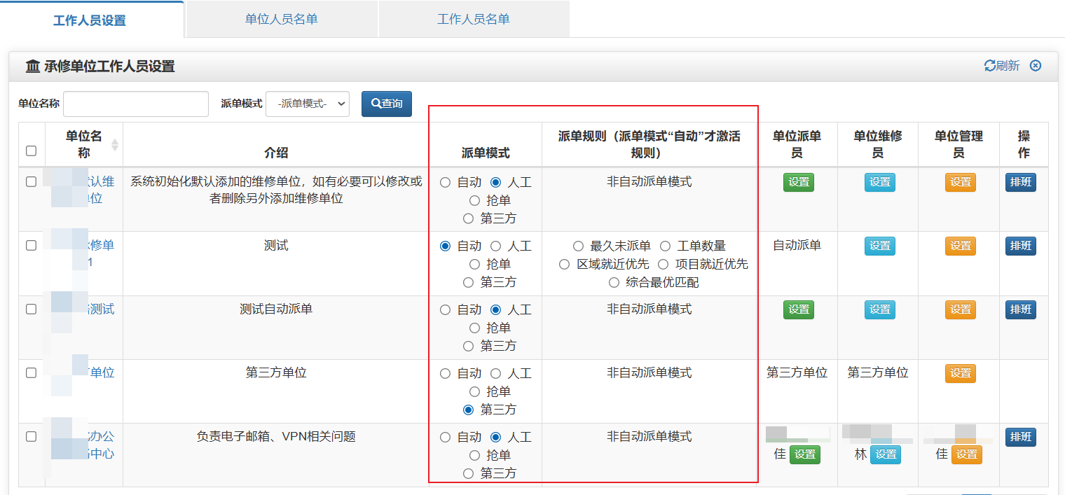Click green 设置 in 测试自动派单 row

[799, 309]
